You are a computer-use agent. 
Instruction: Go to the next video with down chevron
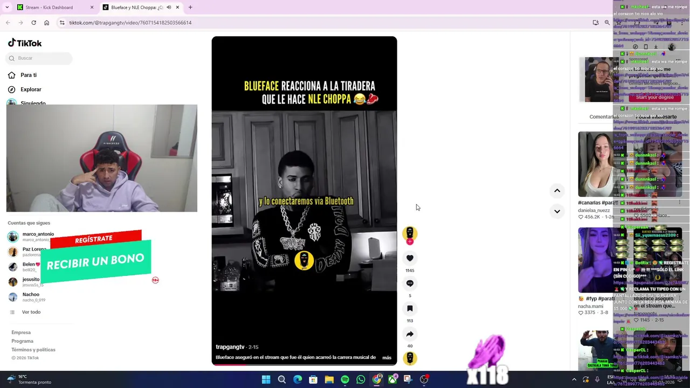pos(557,211)
